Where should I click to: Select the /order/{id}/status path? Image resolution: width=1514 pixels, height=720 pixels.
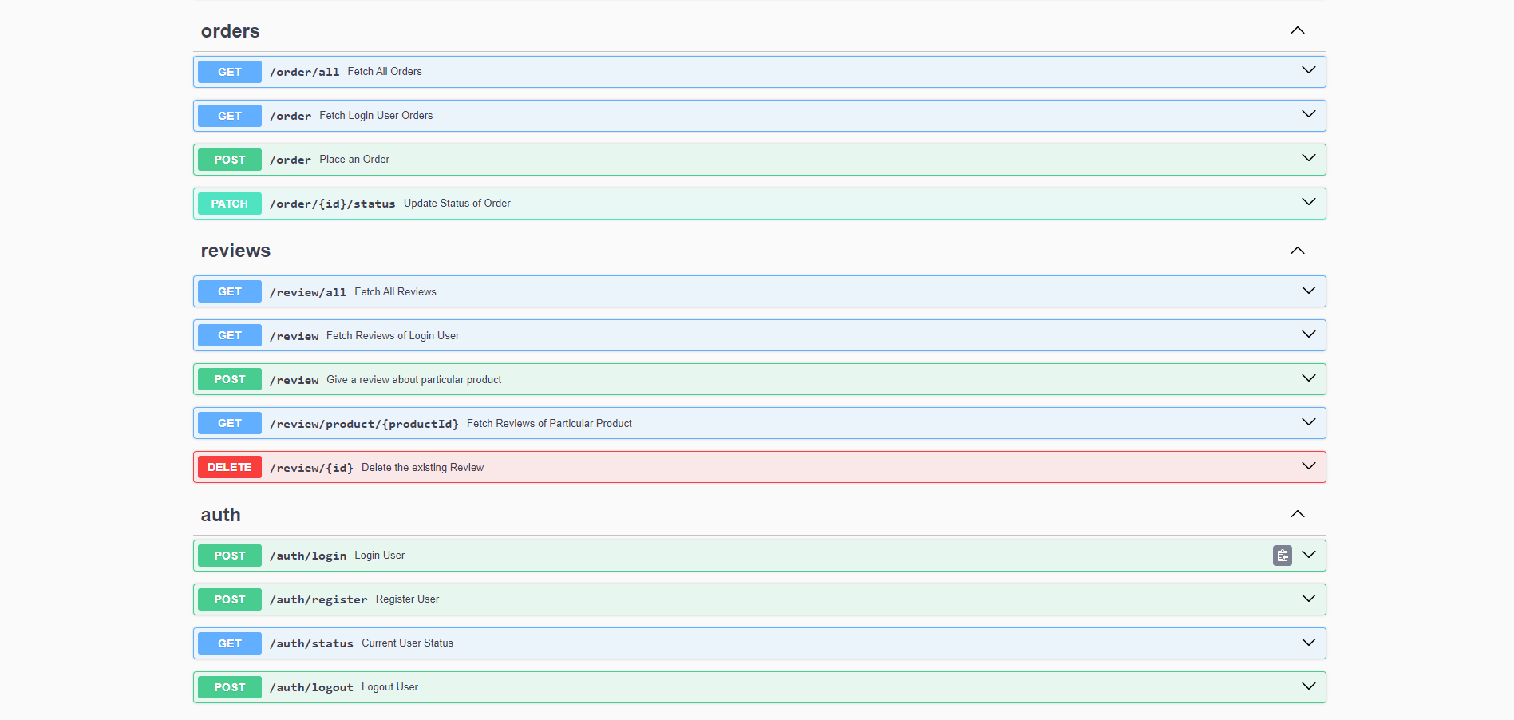(x=333, y=204)
